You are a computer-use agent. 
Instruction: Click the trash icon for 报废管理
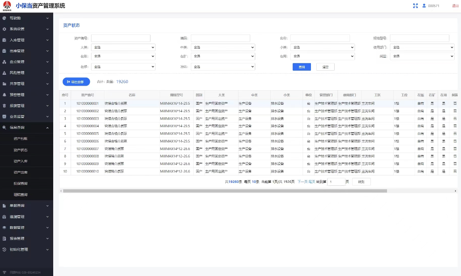(4, 106)
